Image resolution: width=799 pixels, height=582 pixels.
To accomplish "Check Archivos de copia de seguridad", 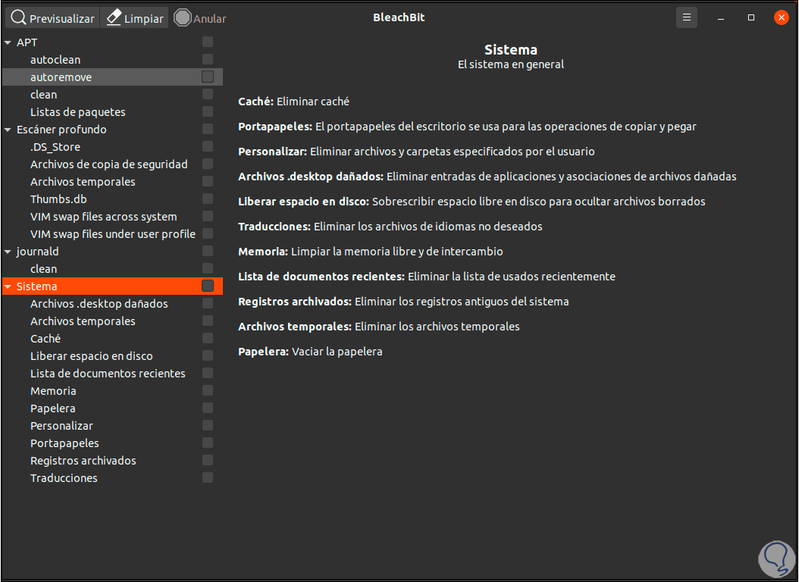I will pyautogui.click(x=208, y=164).
